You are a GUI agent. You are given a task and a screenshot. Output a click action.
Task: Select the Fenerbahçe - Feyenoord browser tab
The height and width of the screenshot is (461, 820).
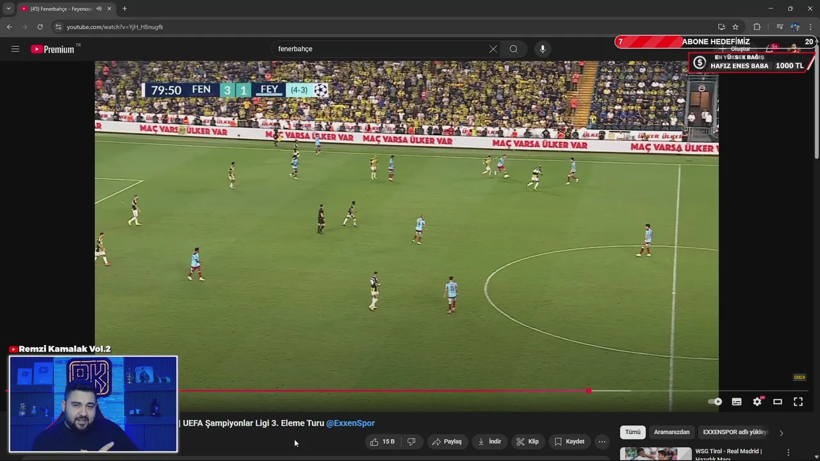pos(61,8)
